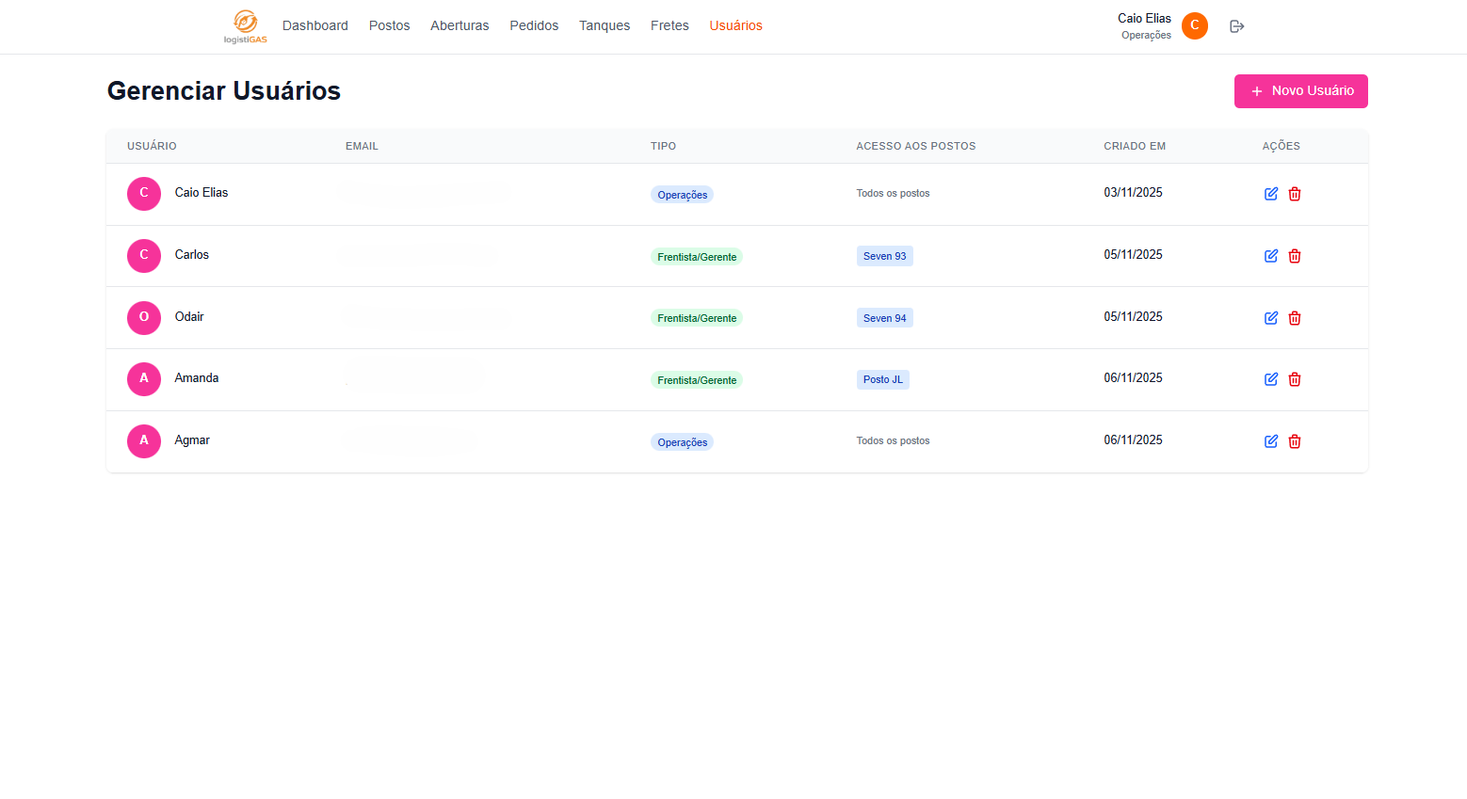The image size is (1467, 799).
Task: Navigate to Tanques section
Action: (x=604, y=25)
